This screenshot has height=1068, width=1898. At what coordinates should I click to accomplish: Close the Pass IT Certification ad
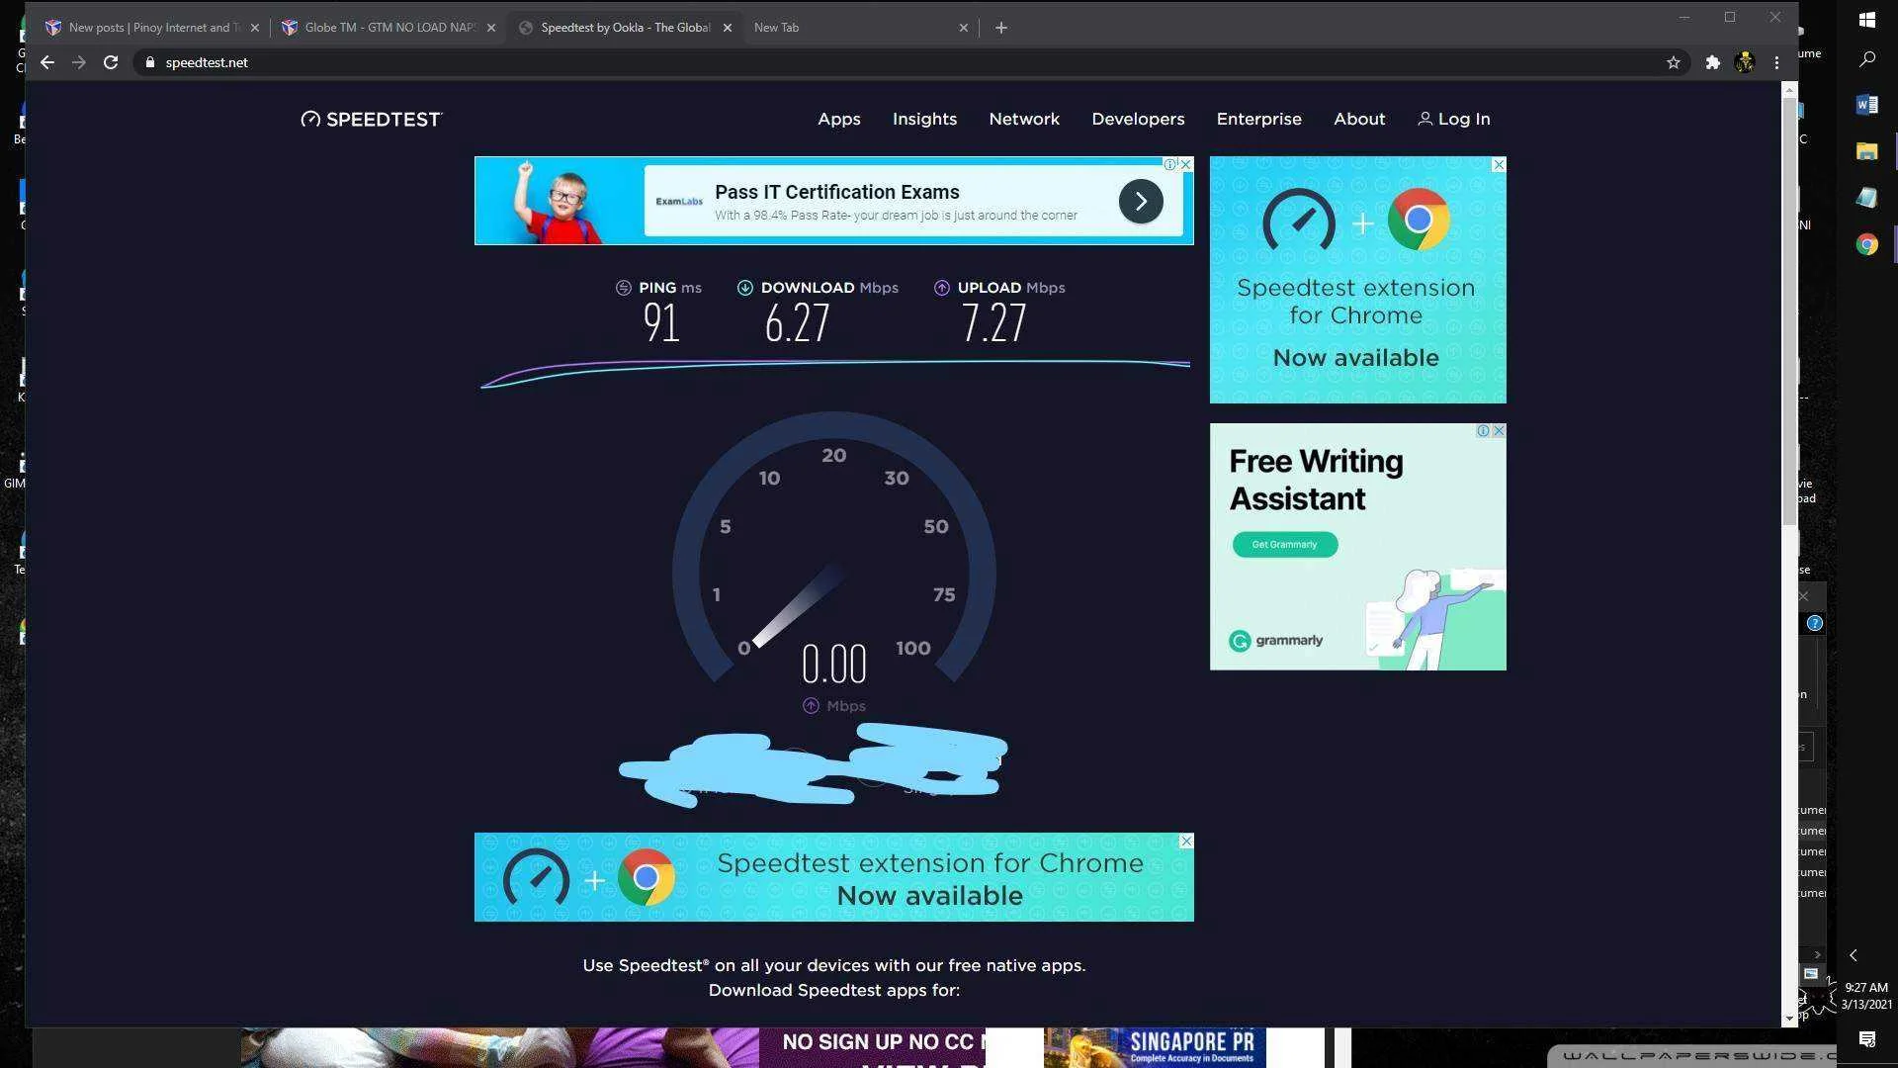tap(1186, 164)
